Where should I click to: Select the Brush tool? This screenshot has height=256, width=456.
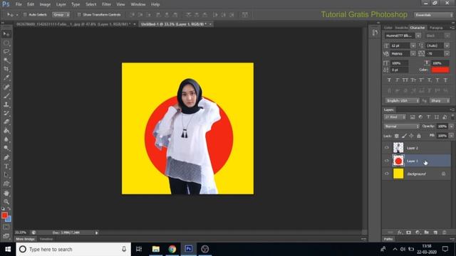(x=6, y=95)
